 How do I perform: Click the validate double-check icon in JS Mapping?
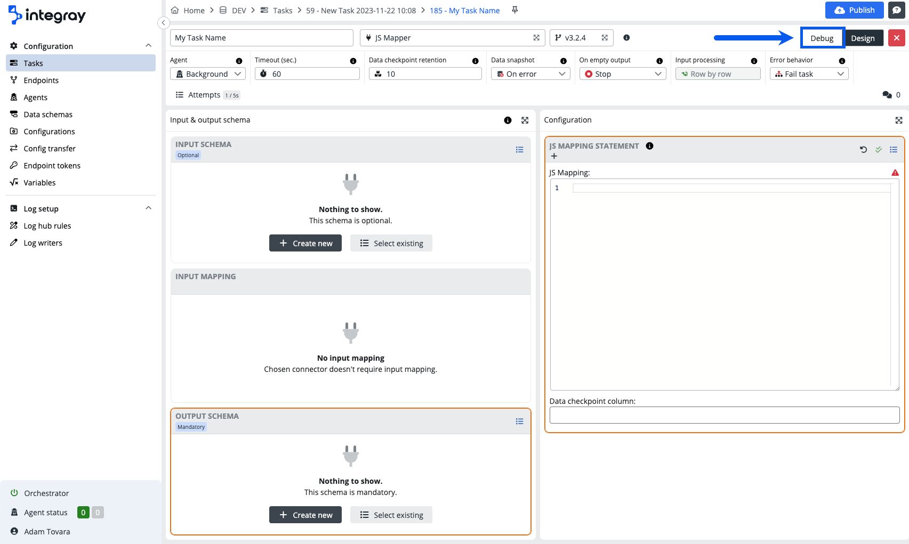[878, 150]
